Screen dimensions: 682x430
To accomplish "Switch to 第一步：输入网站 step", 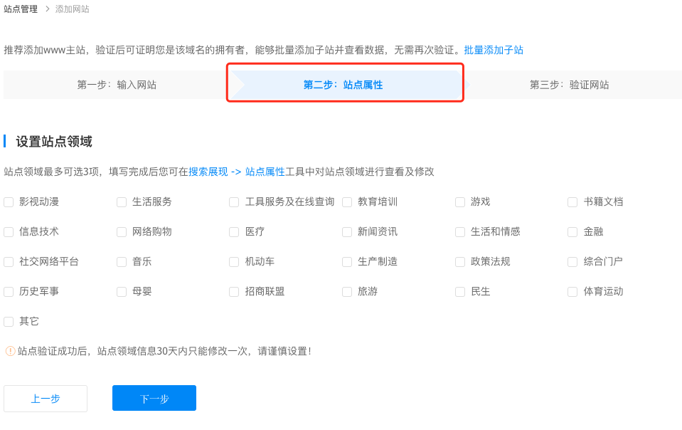I will coord(119,84).
